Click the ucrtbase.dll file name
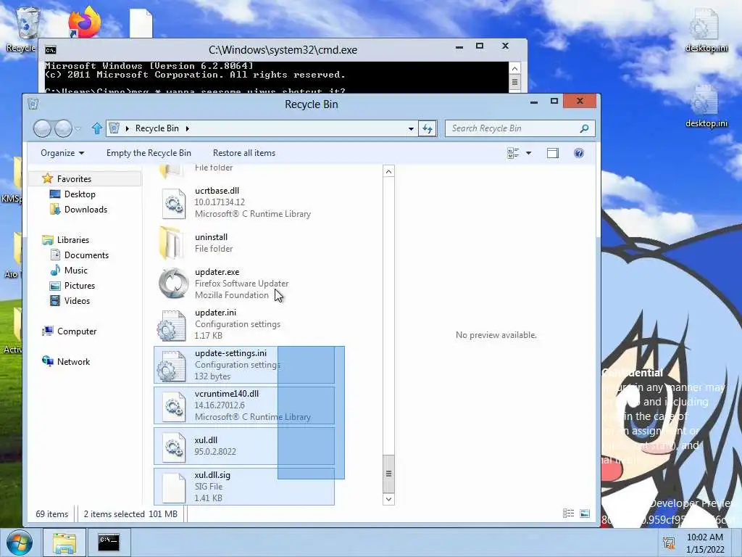Image resolution: width=742 pixels, height=557 pixels. (x=217, y=191)
